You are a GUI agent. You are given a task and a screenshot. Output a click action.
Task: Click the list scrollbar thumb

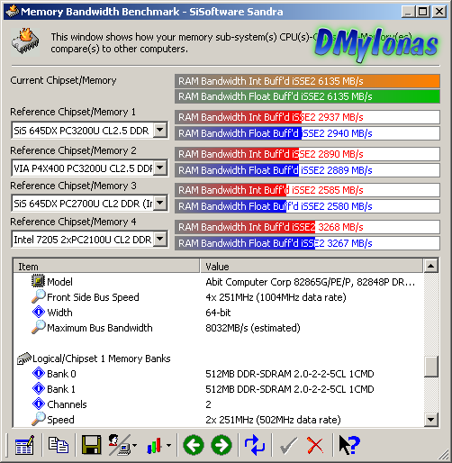coord(431,366)
